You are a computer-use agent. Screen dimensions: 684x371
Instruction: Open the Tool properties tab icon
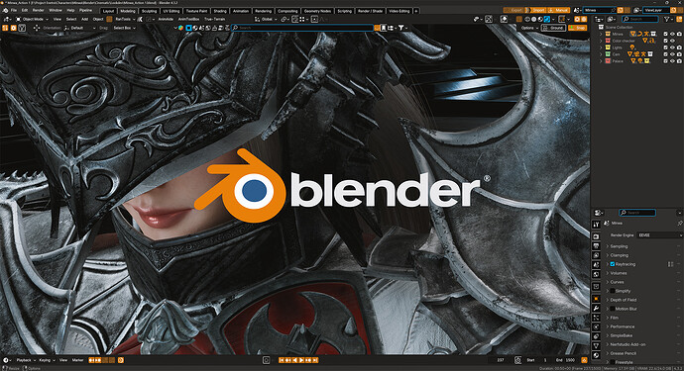click(x=596, y=225)
